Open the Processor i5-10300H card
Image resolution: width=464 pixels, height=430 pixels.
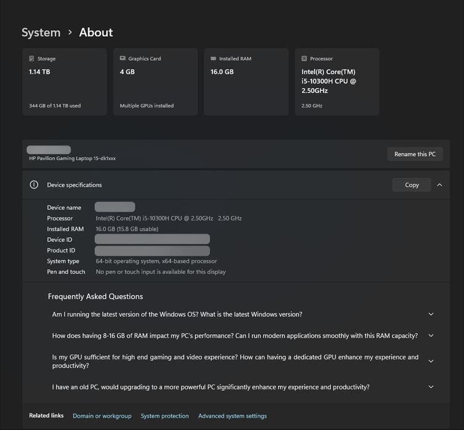click(x=337, y=82)
